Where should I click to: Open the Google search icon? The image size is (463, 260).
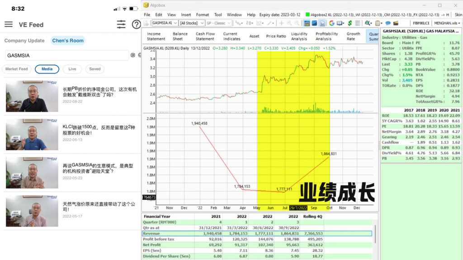[331, 23]
